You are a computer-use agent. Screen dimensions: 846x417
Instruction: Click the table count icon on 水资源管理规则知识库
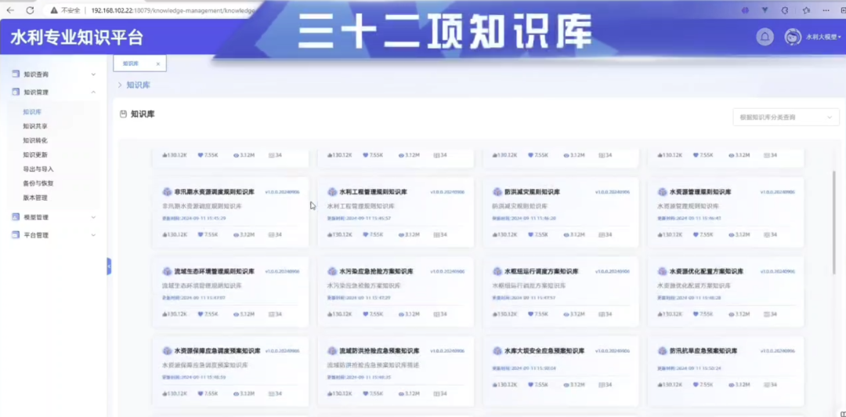[767, 235]
